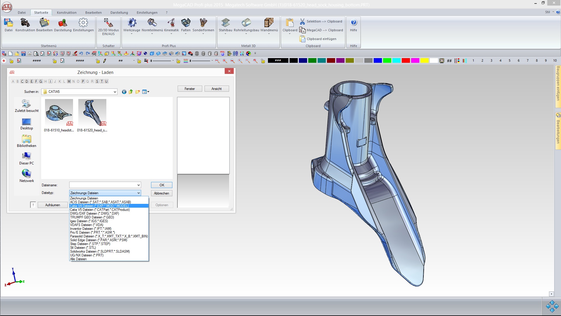This screenshot has height=316, width=561.
Task: Select thumbnail 018-61520_head_s...
Action: pyautogui.click(x=92, y=116)
